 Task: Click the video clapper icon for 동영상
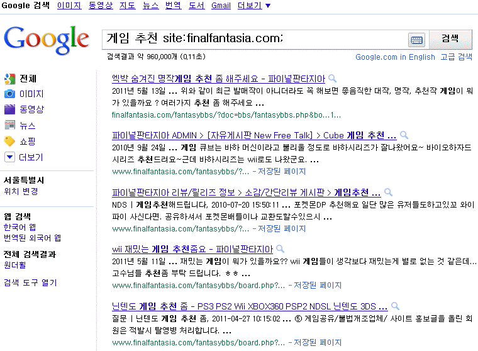click(x=10, y=109)
